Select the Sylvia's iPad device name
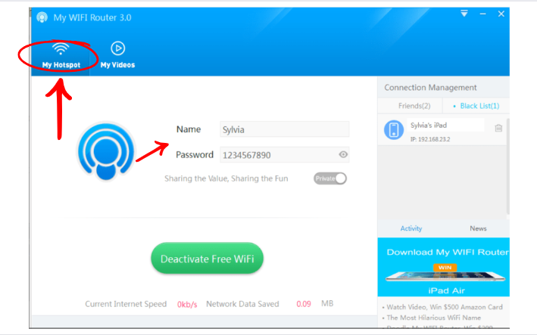The image size is (537, 335). click(x=429, y=125)
